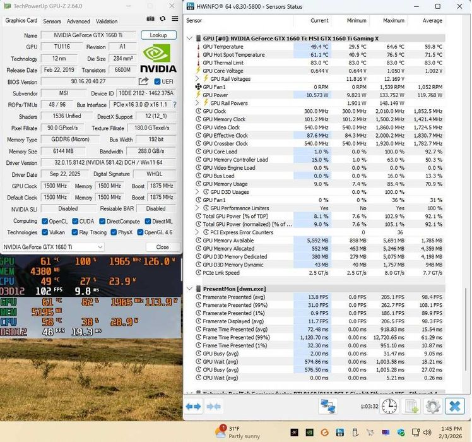Click the chip icon of PresentMon header
472x442 pixels.
198,289
